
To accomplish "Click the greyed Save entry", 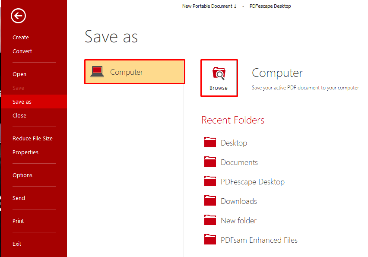I will coord(18,88).
